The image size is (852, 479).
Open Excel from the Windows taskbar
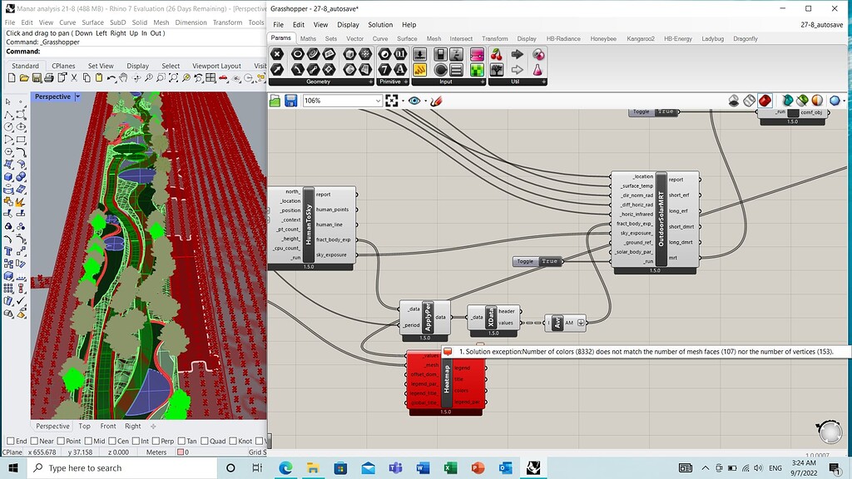(450, 468)
